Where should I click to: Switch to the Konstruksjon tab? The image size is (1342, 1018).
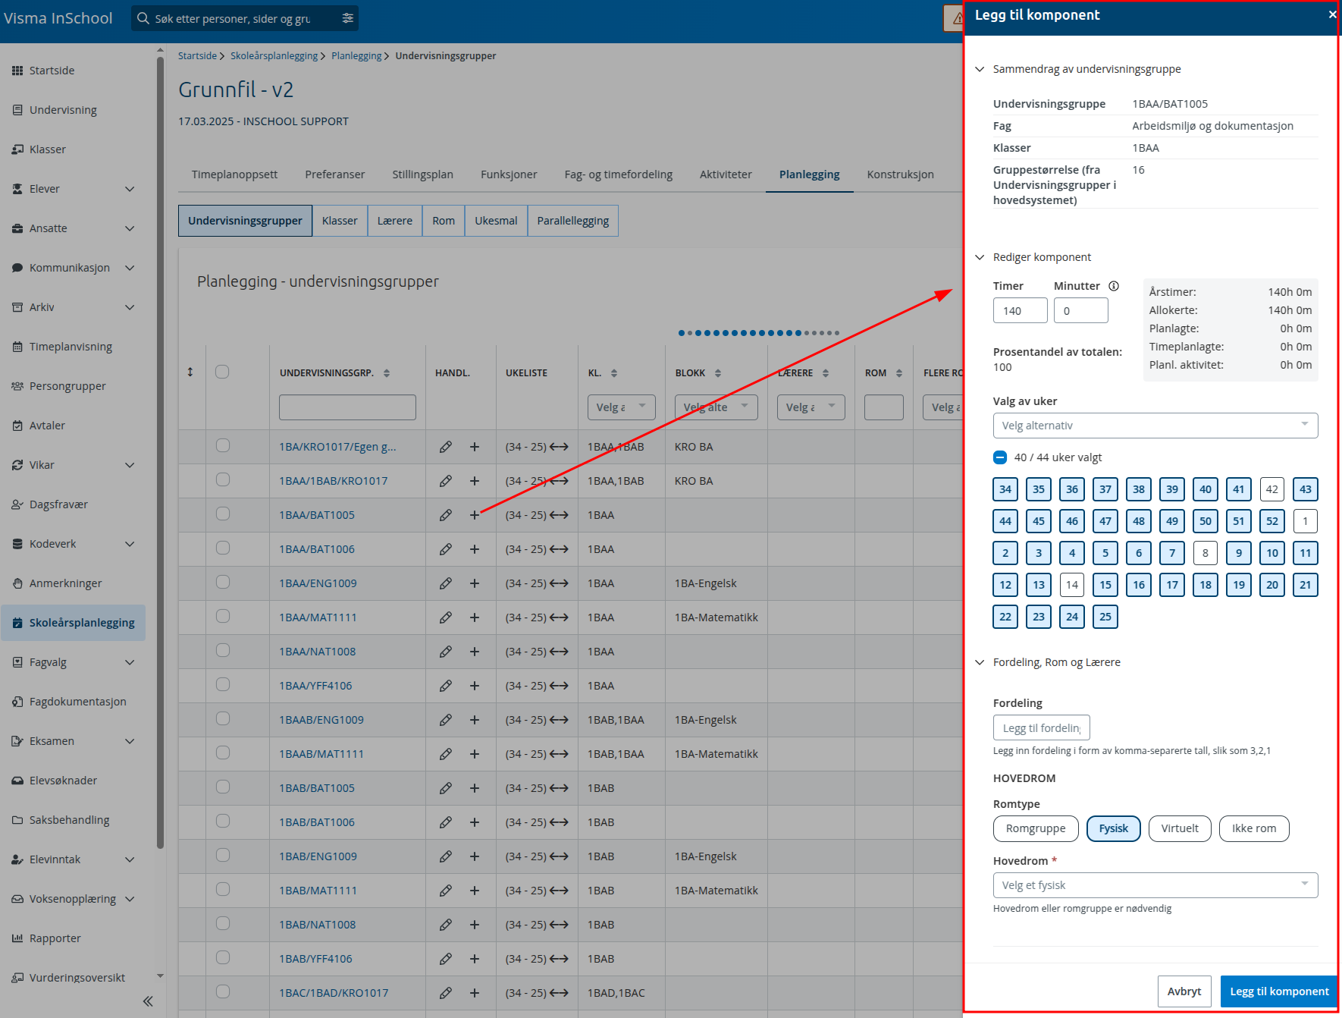click(x=900, y=174)
